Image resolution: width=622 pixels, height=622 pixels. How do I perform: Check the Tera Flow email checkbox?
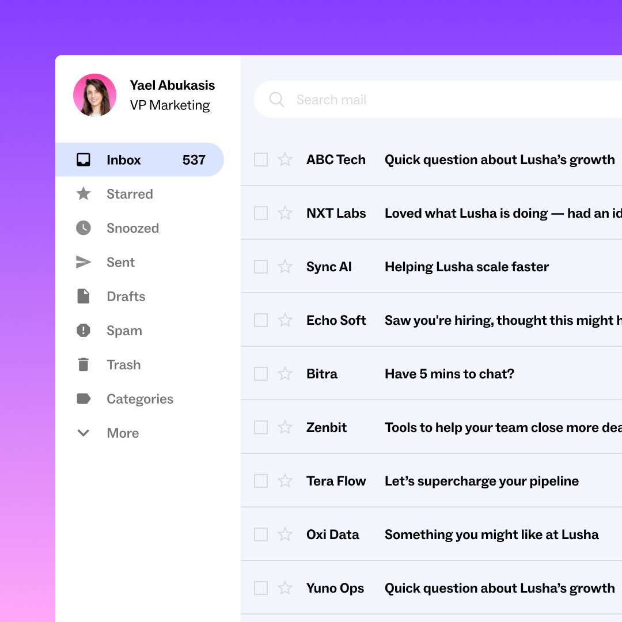pos(261,481)
